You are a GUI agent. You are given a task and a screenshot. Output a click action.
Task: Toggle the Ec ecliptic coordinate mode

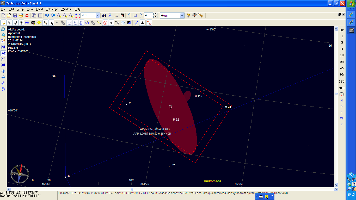click(x=3, y=59)
